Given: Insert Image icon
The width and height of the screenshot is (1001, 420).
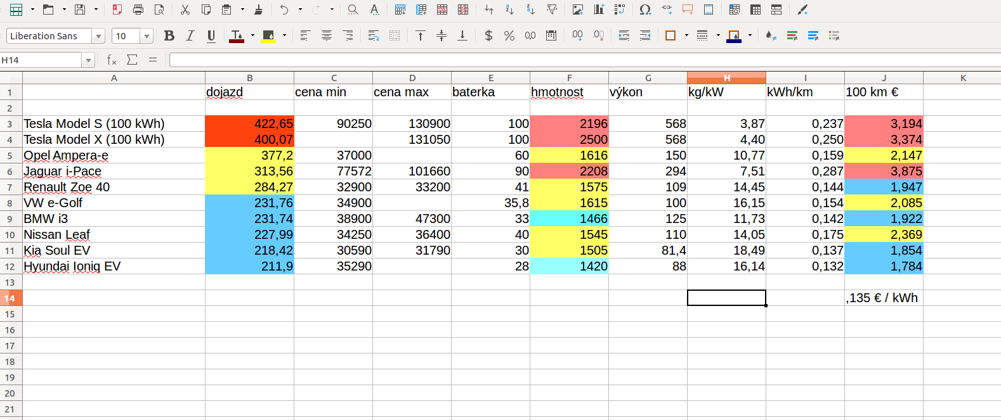Looking at the screenshot, I should pyautogui.click(x=578, y=10).
